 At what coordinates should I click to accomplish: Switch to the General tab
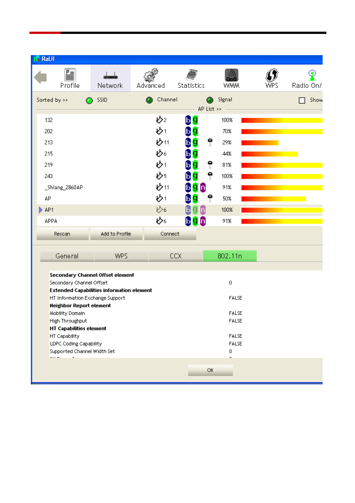pyautogui.click(x=67, y=256)
